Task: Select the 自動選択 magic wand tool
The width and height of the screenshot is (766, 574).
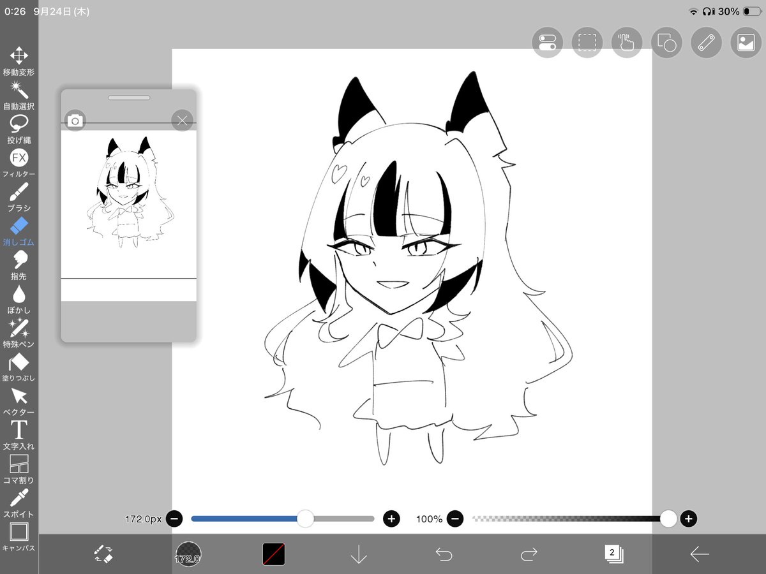Action: point(19,95)
